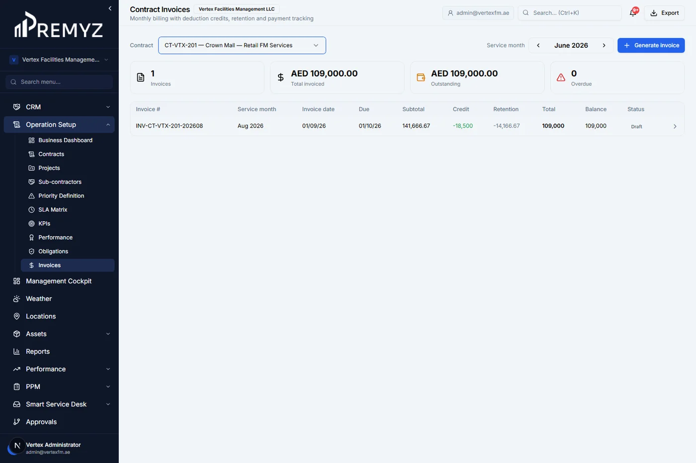Click the Approvals branch icon

point(16,422)
